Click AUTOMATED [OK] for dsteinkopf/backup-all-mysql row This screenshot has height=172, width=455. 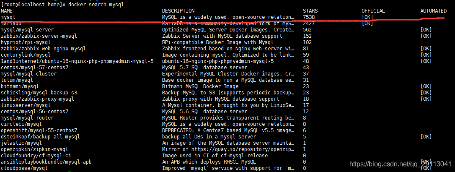426,137
